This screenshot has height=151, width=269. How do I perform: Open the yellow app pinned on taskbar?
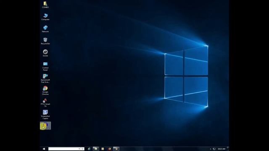[103, 149]
